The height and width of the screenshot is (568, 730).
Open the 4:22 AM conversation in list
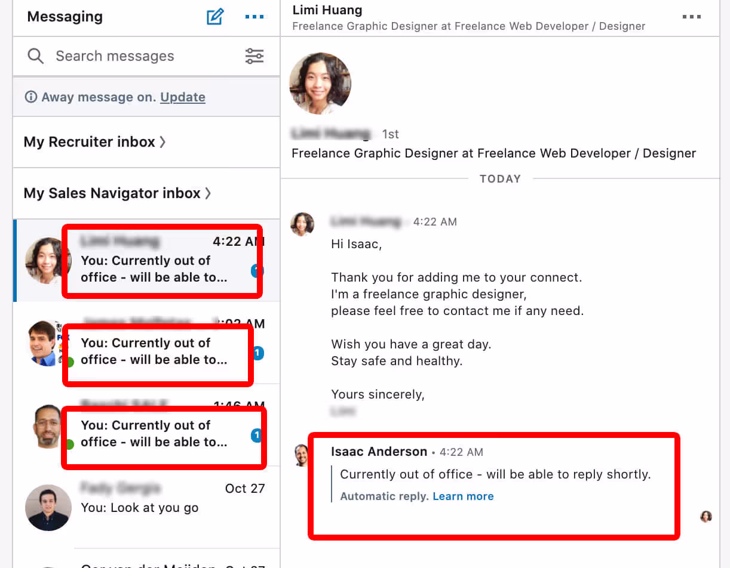coord(146,260)
